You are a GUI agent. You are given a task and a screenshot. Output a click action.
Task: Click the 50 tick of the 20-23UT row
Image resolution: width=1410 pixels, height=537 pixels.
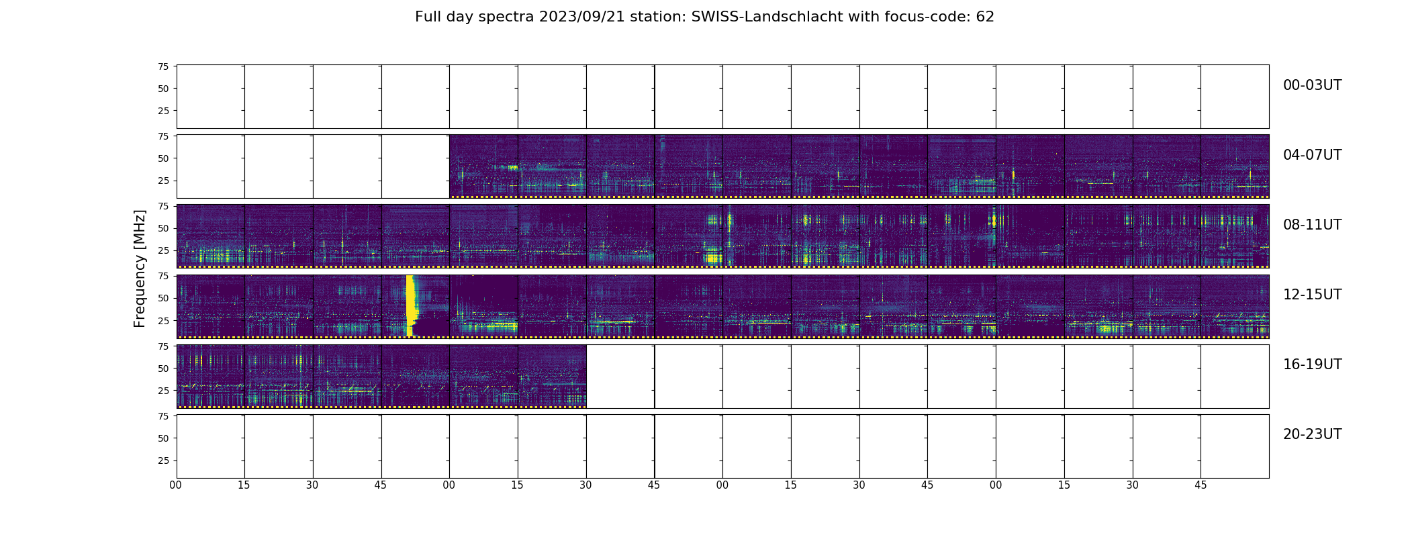[x=162, y=438]
